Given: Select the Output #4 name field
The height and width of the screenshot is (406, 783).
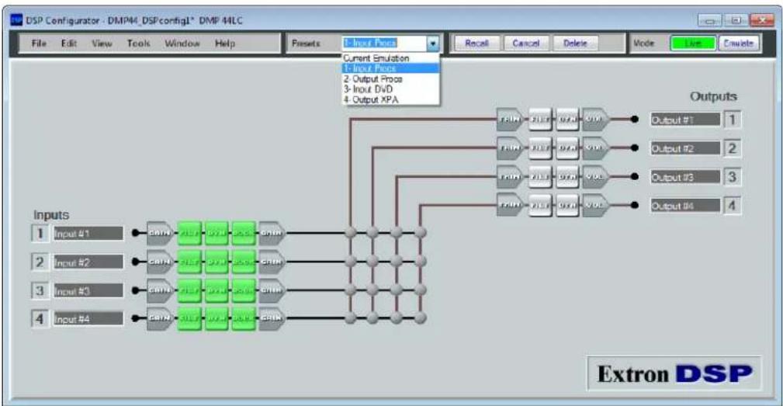Looking at the screenshot, I should click(685, 205).
